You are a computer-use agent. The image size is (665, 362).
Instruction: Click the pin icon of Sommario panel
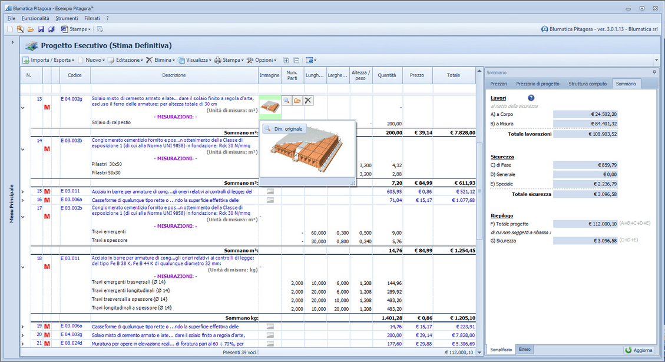[x=654, y=72]
